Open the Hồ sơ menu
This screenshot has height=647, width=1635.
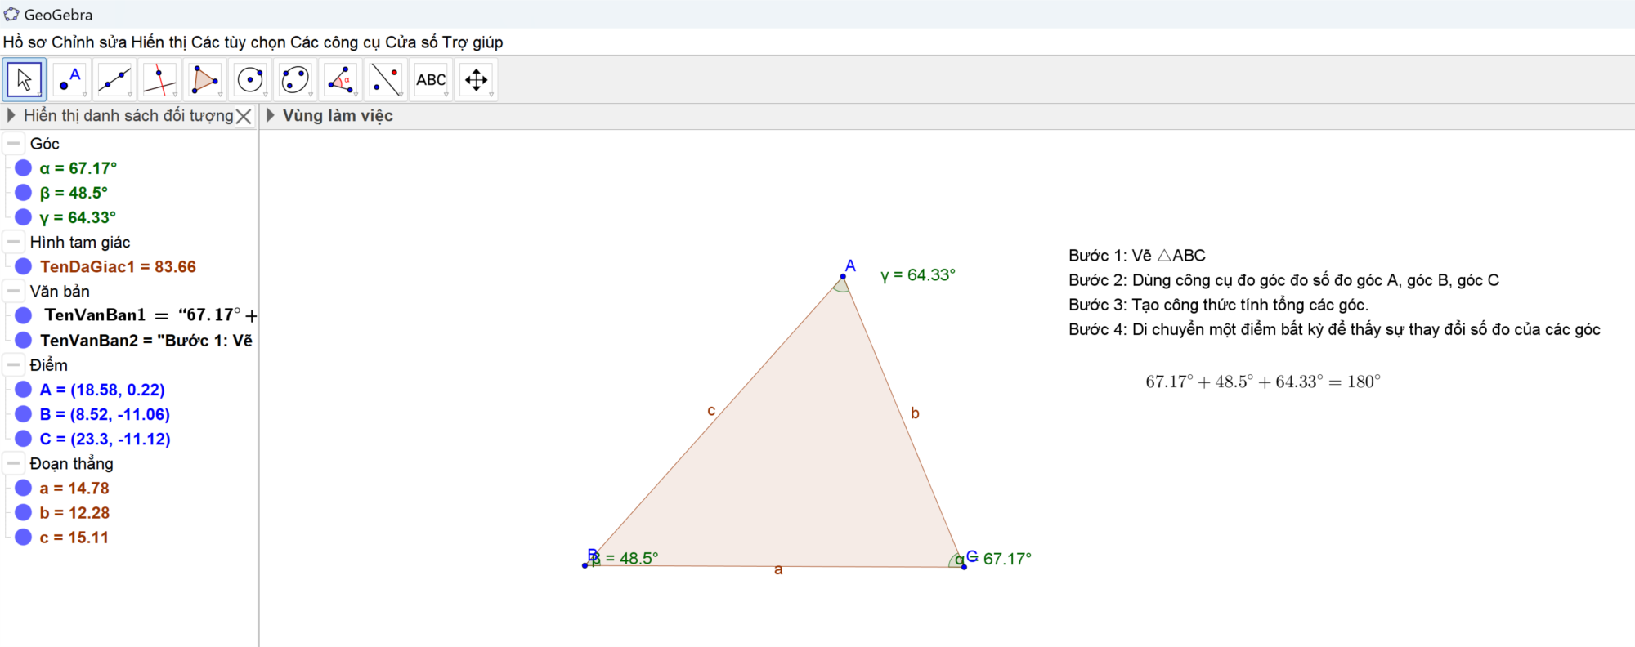pos(25,42)
